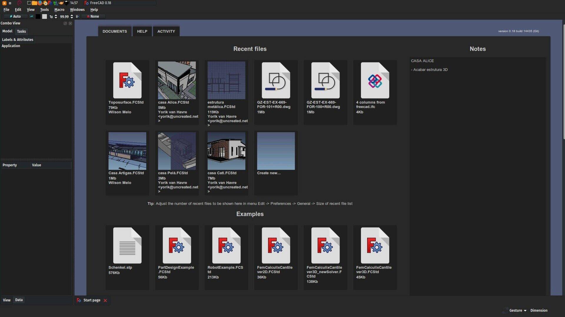The width and height of the screenshot is (565, 317).
Task: Click the black line color swatch
Action: [x=38, y=16]
